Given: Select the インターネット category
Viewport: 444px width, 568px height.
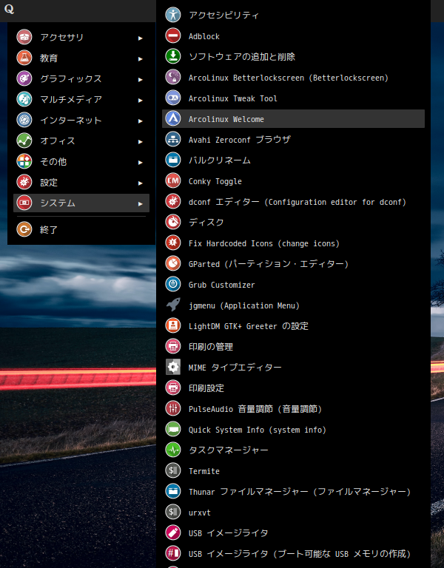Looking at the screenshot, I should coord(81,120).
